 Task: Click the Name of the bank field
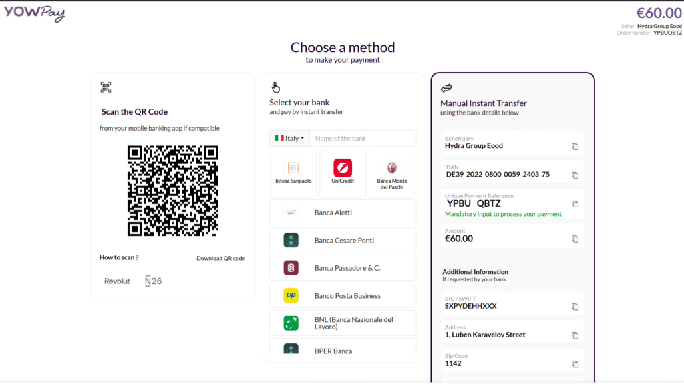[x=363, y=138]
